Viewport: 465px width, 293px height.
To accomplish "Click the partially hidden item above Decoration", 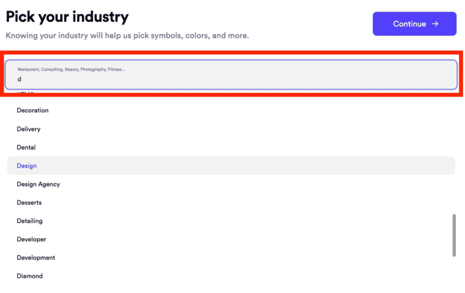I will pyautogui.click(x=25, y=93).
